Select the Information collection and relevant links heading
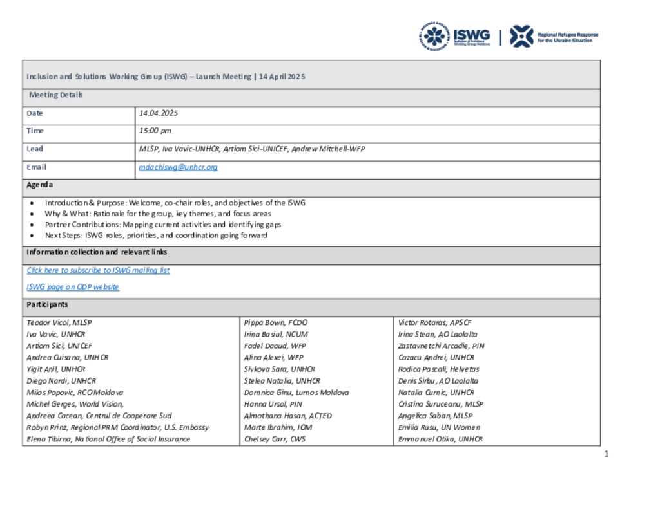660x509 pixels. click(x=97, y=252)
